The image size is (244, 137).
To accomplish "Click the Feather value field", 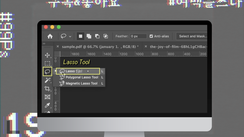I will pyautogui.click(x=138, y=36).
